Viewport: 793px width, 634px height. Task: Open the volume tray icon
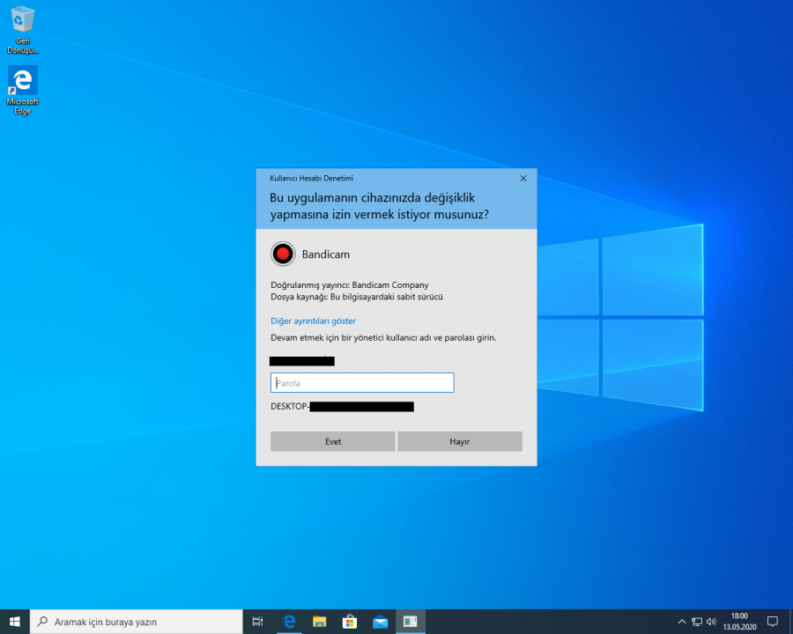[711, 622]
